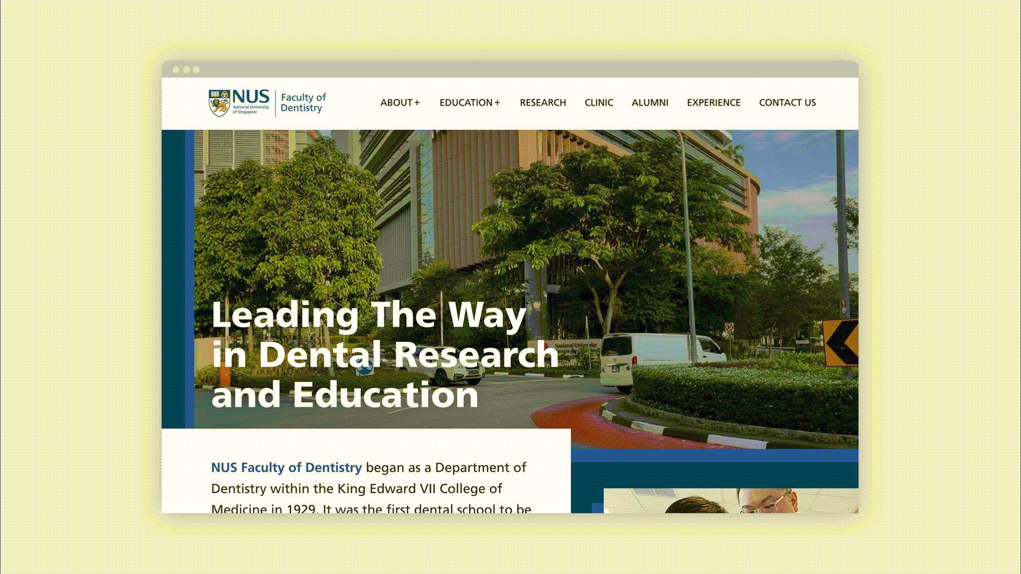
Task: Click the leftmost browser window dot
Action: tap(176, 69)
